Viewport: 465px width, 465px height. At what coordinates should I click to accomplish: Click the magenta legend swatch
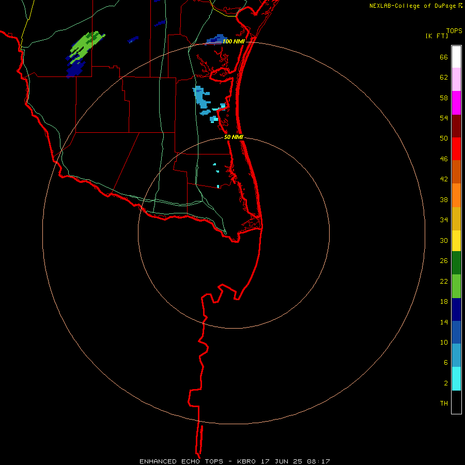pos(456,103)
